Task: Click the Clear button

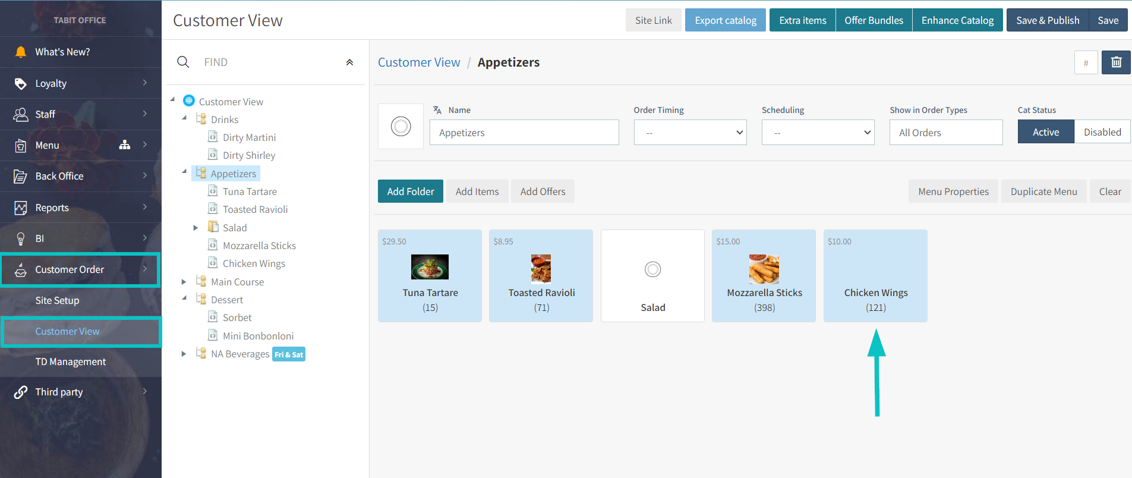Action: click(1110, 191)
